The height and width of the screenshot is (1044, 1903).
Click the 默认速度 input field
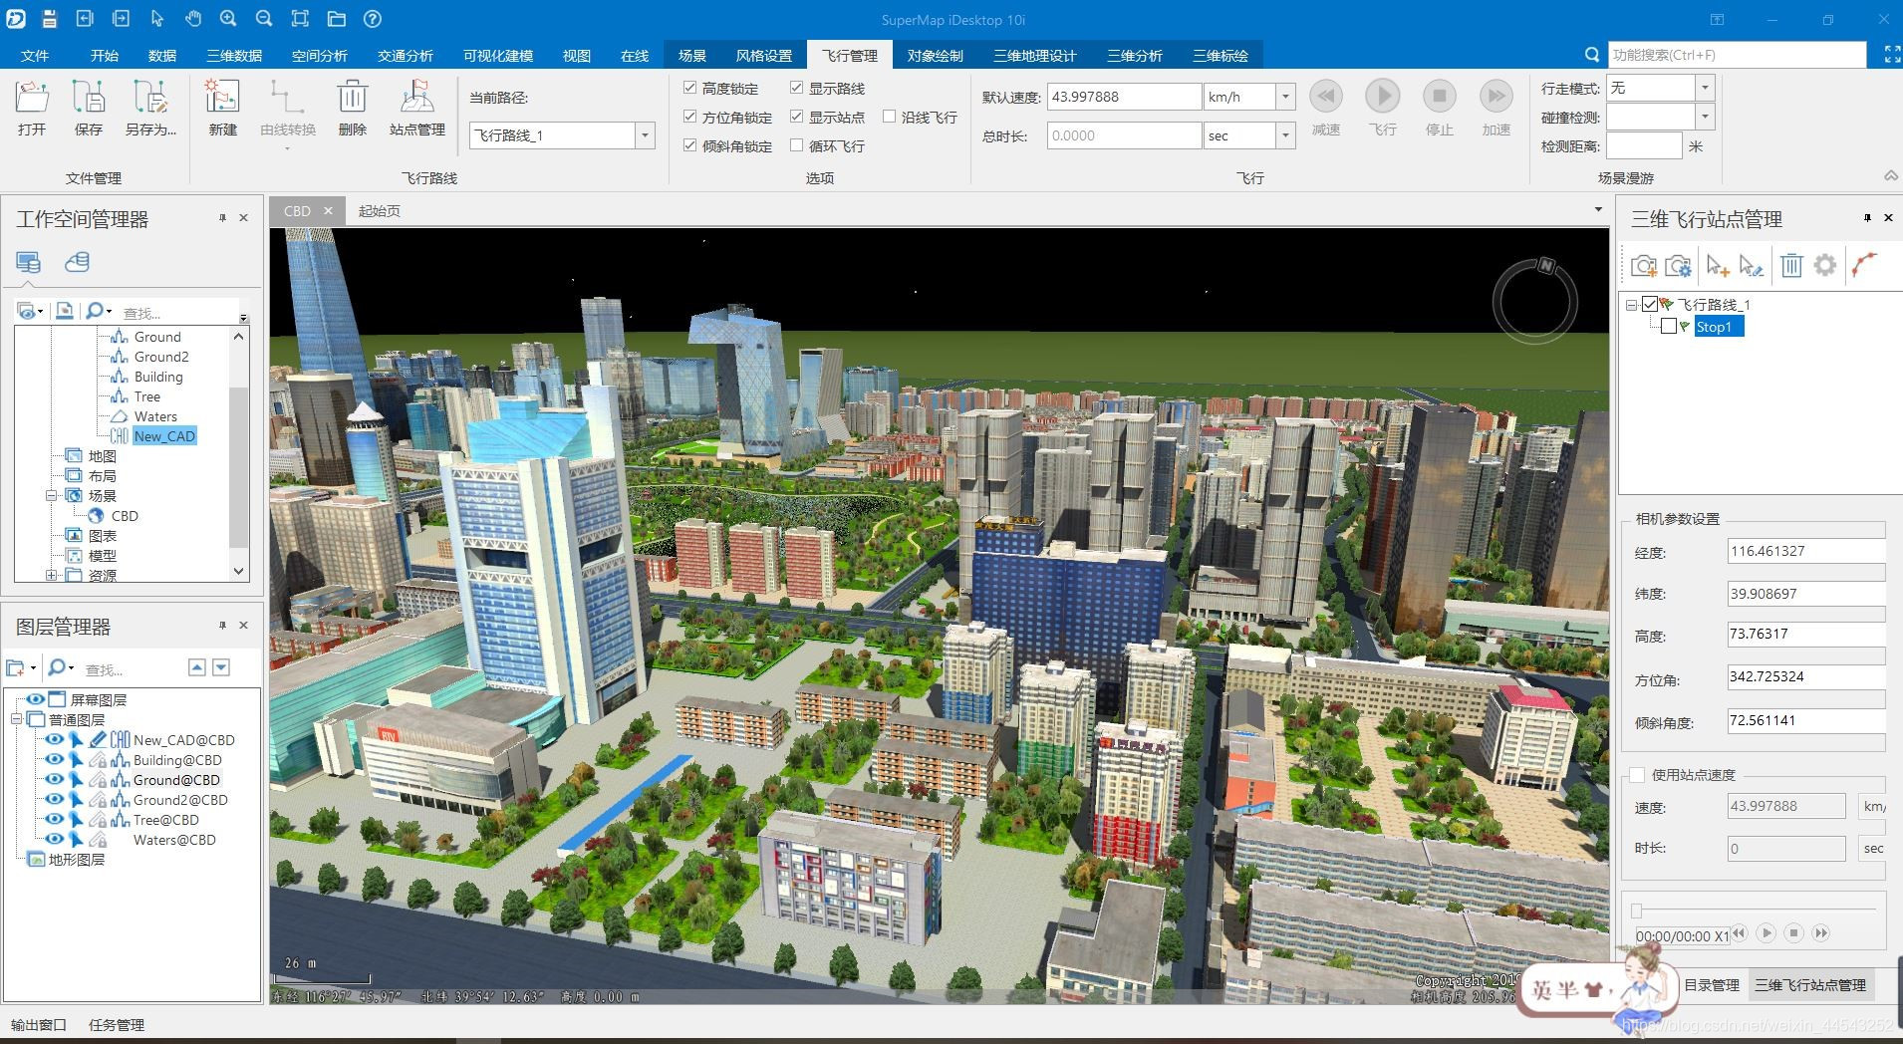coord(1124,97)
